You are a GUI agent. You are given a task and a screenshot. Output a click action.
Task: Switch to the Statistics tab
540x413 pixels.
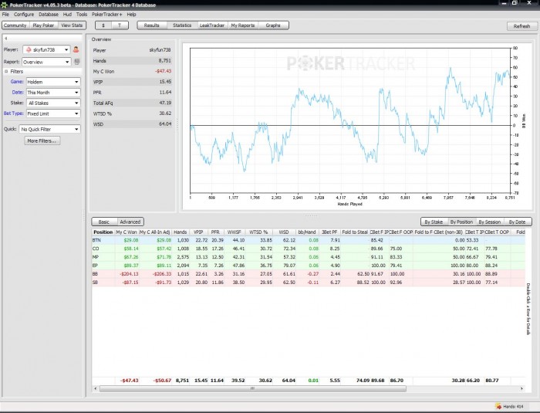click(x=182, y=25)
